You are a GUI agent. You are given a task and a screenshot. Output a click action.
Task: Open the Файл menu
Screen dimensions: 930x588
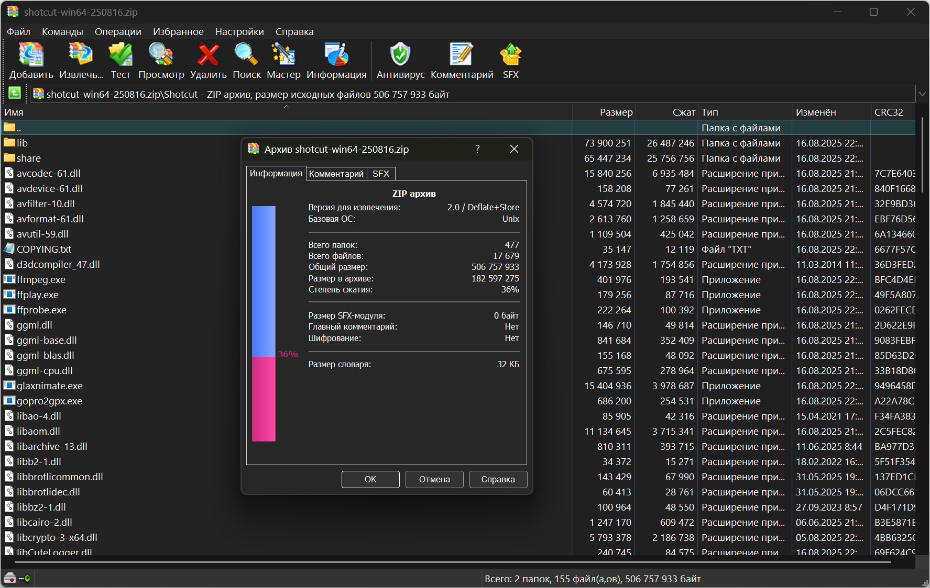pos(18,31)
